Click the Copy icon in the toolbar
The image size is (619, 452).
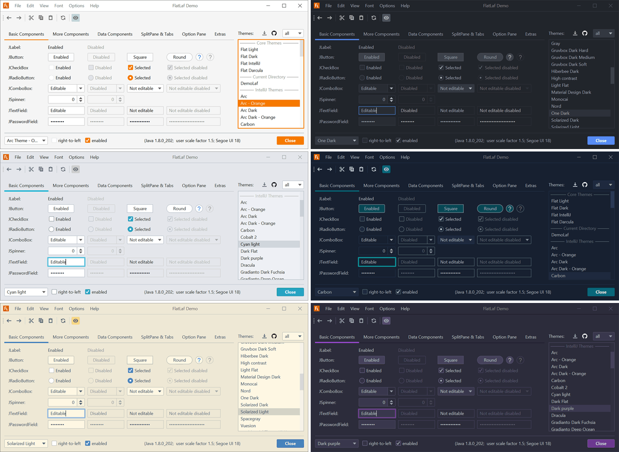(41, 18)
